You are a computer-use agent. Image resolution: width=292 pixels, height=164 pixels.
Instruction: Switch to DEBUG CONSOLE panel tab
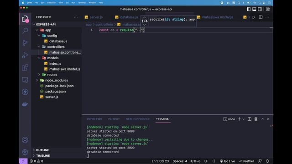click(x=138, y=119)
